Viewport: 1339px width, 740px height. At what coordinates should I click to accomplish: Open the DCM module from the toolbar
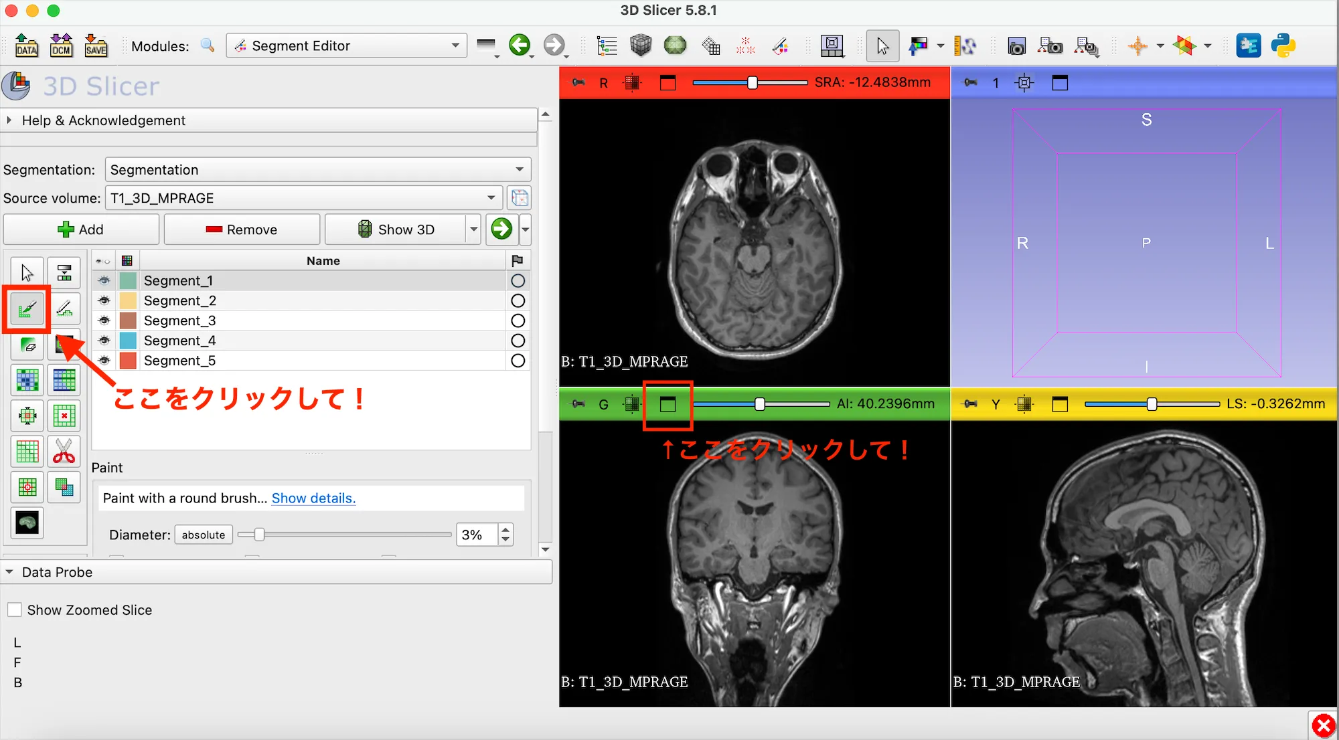pyautogui.click(x=62, y=45)
